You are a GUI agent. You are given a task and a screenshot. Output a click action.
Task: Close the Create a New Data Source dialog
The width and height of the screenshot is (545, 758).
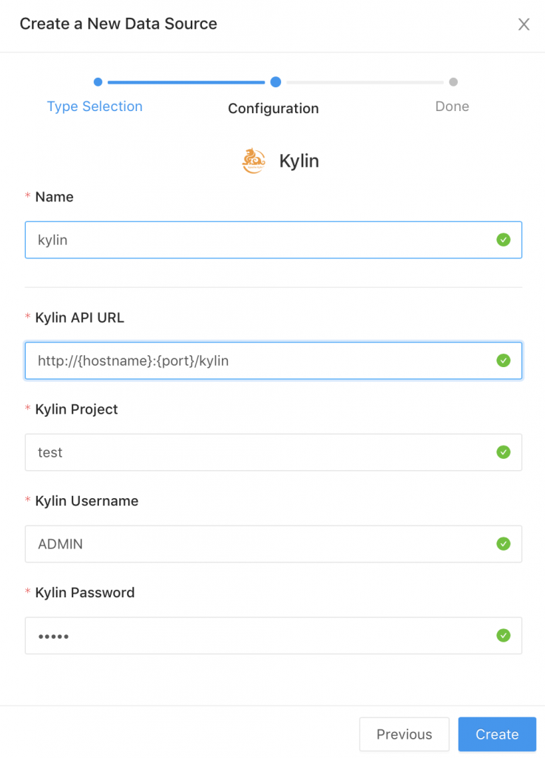[x=524, y=24]
